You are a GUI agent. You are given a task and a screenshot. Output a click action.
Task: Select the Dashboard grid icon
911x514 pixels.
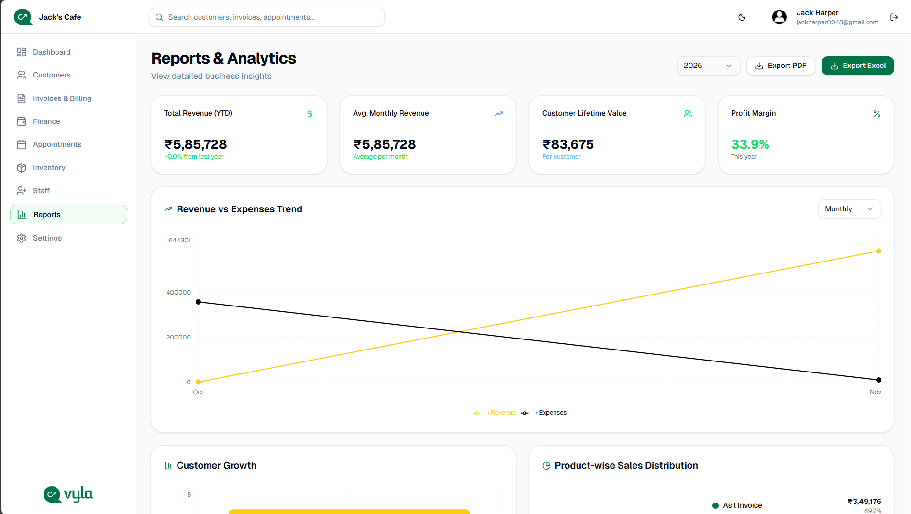[22, 52]
